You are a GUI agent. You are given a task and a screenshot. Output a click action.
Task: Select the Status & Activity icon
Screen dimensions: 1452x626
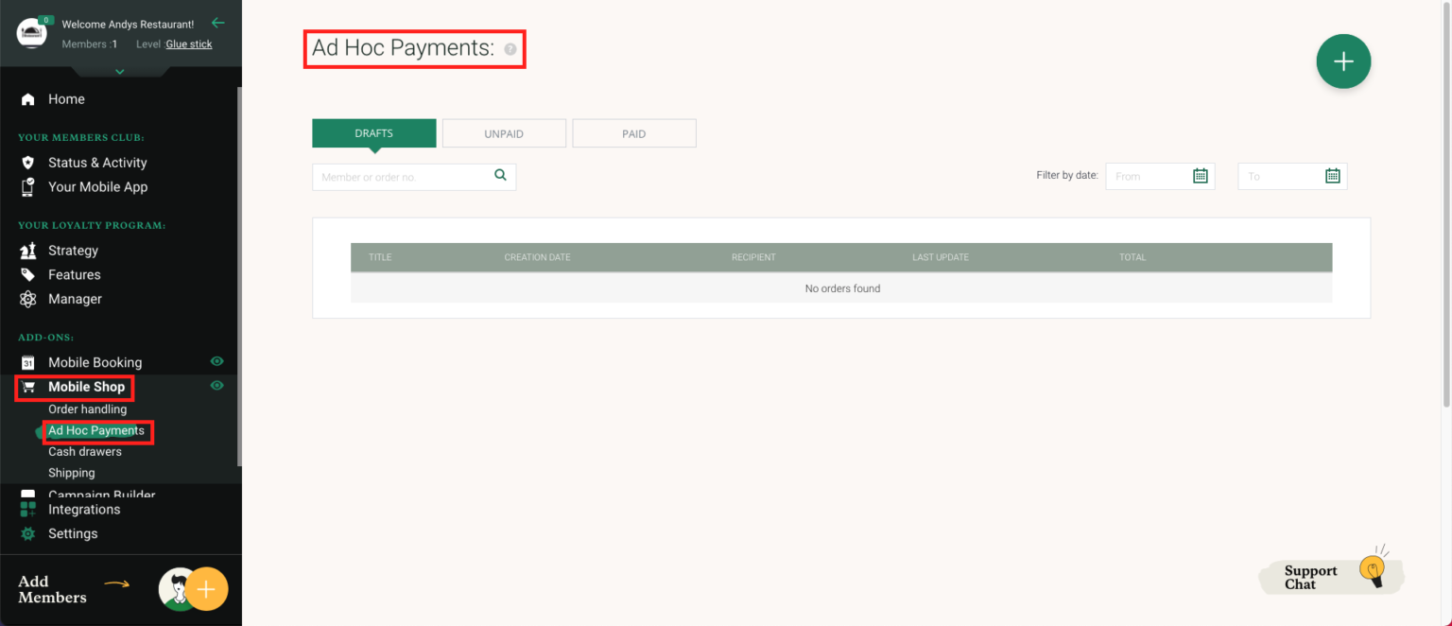pyautogui.click(x=29, y=162)
